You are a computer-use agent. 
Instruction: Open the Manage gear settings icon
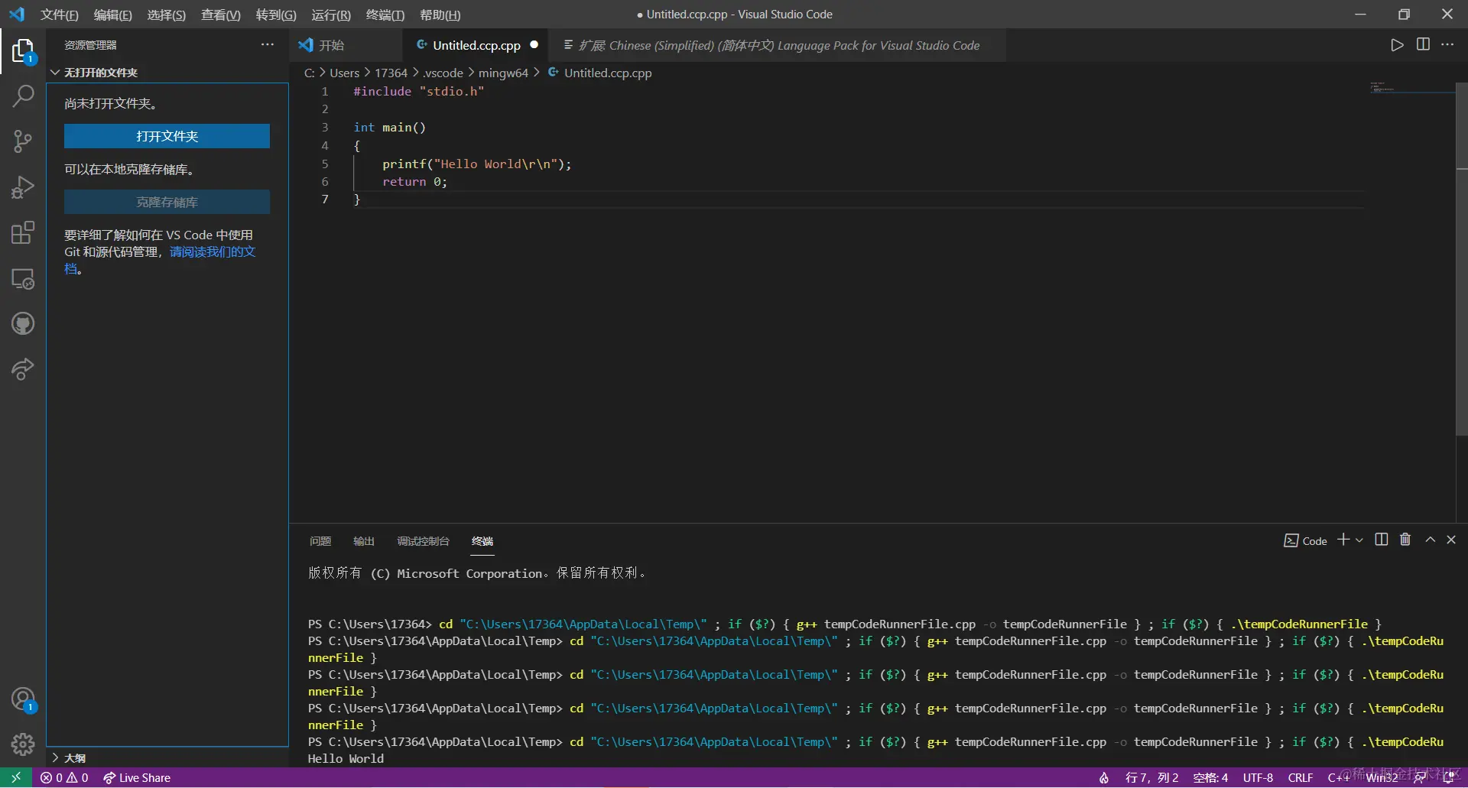pos(23,744)
